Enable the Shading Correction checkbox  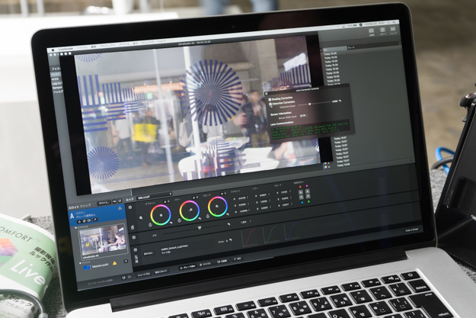[270, 99]
